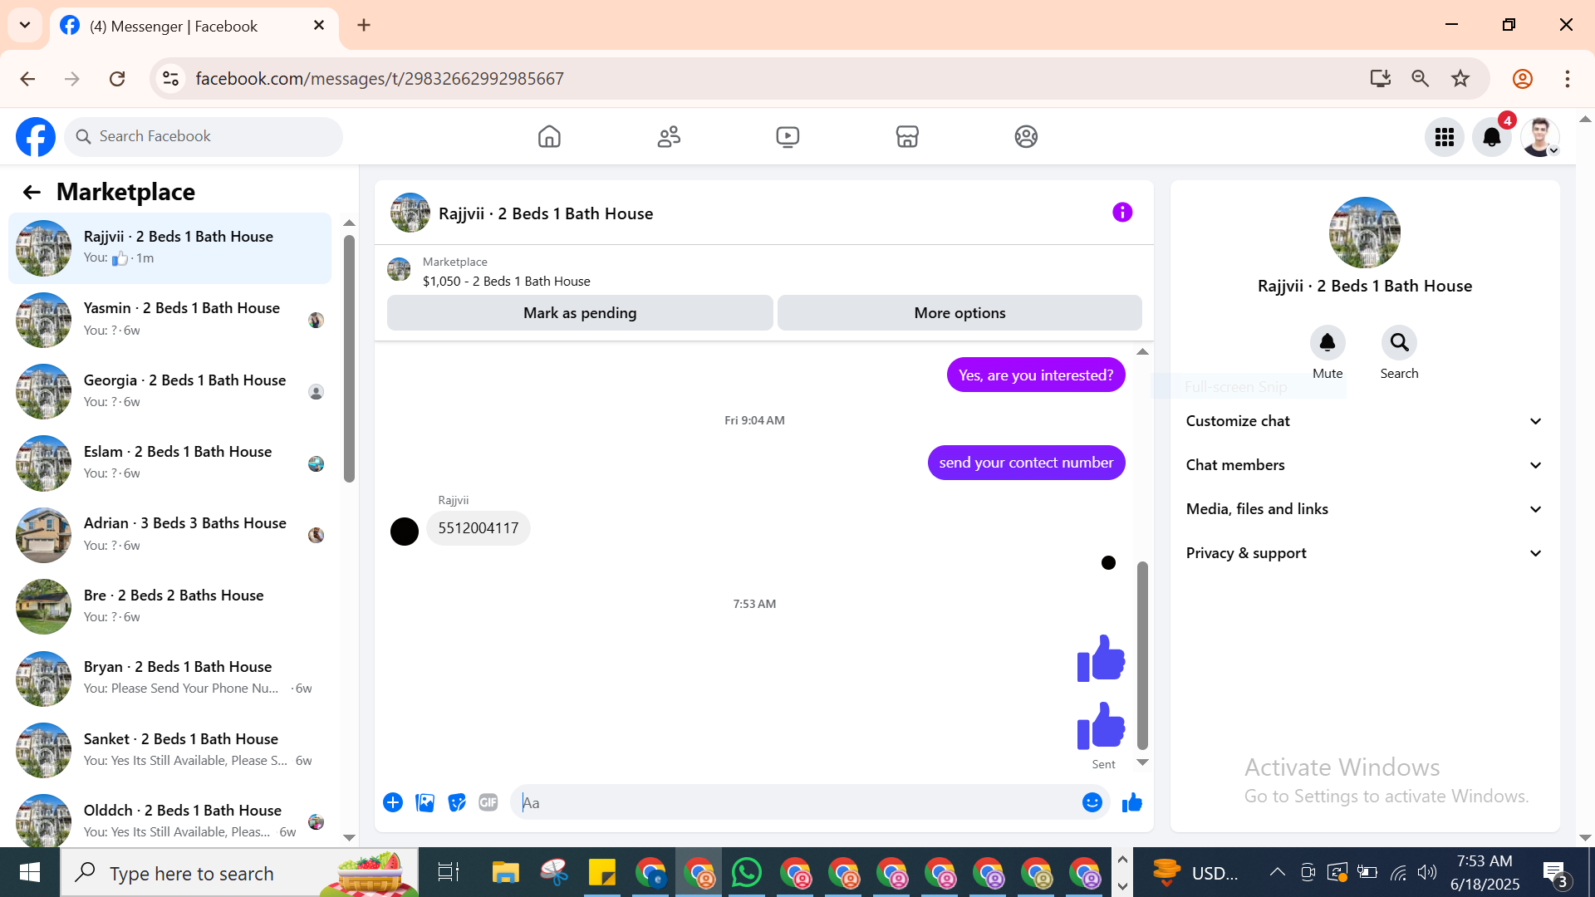Focus the Aa message input field
This screenshot has height=897, width=1595.
point(797,802)
